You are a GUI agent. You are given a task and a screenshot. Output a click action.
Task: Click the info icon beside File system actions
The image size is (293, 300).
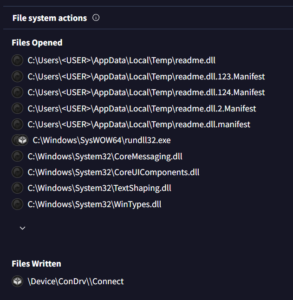coord(96,18)
